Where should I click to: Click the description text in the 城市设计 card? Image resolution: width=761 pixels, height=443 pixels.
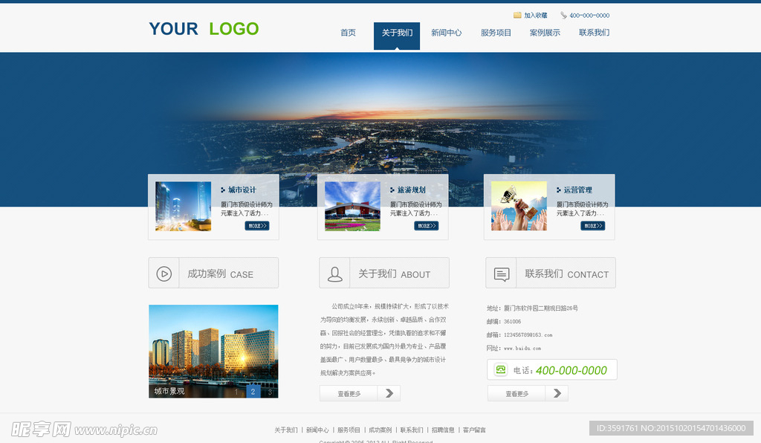point(247,209)
